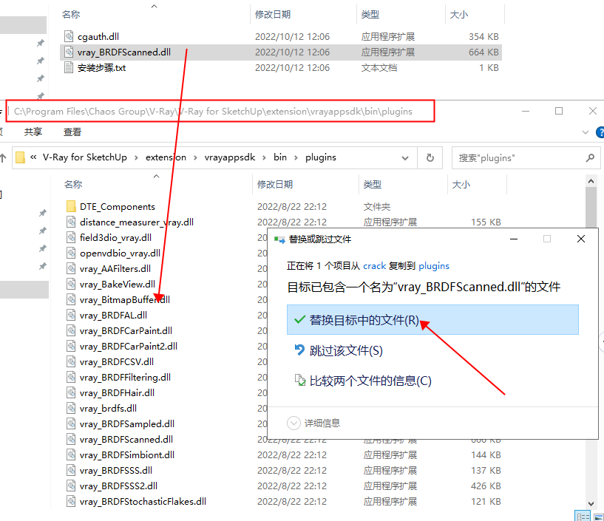
Task: Open the address bar history dropdown
Action: [405, 157]
